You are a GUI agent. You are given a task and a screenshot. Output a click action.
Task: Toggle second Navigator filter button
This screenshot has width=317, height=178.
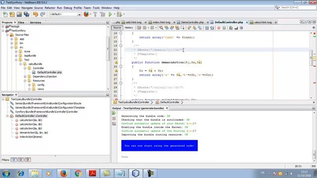(x=21, y=160)
